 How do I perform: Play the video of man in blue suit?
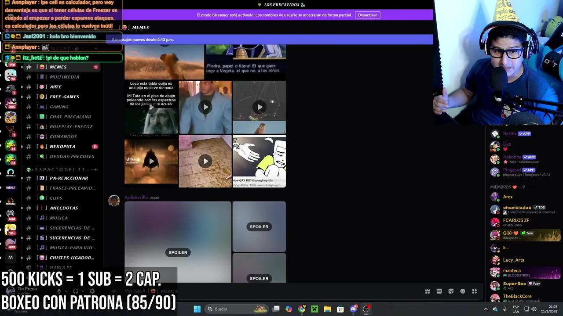click(x=205, y=107)
